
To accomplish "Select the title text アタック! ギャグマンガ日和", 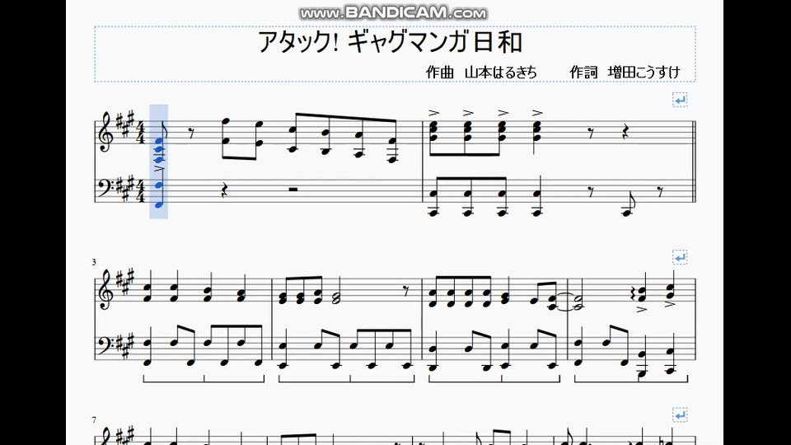I will tap(390, 42).
